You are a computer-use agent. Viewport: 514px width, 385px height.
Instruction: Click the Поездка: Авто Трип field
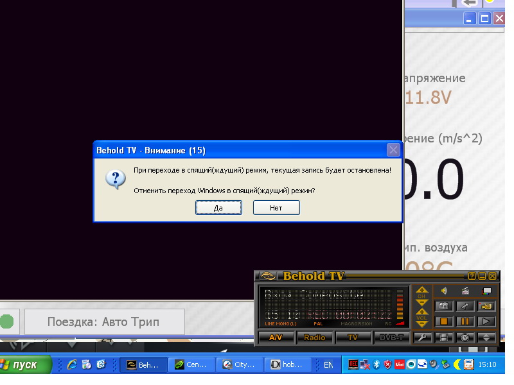(105, 322)
